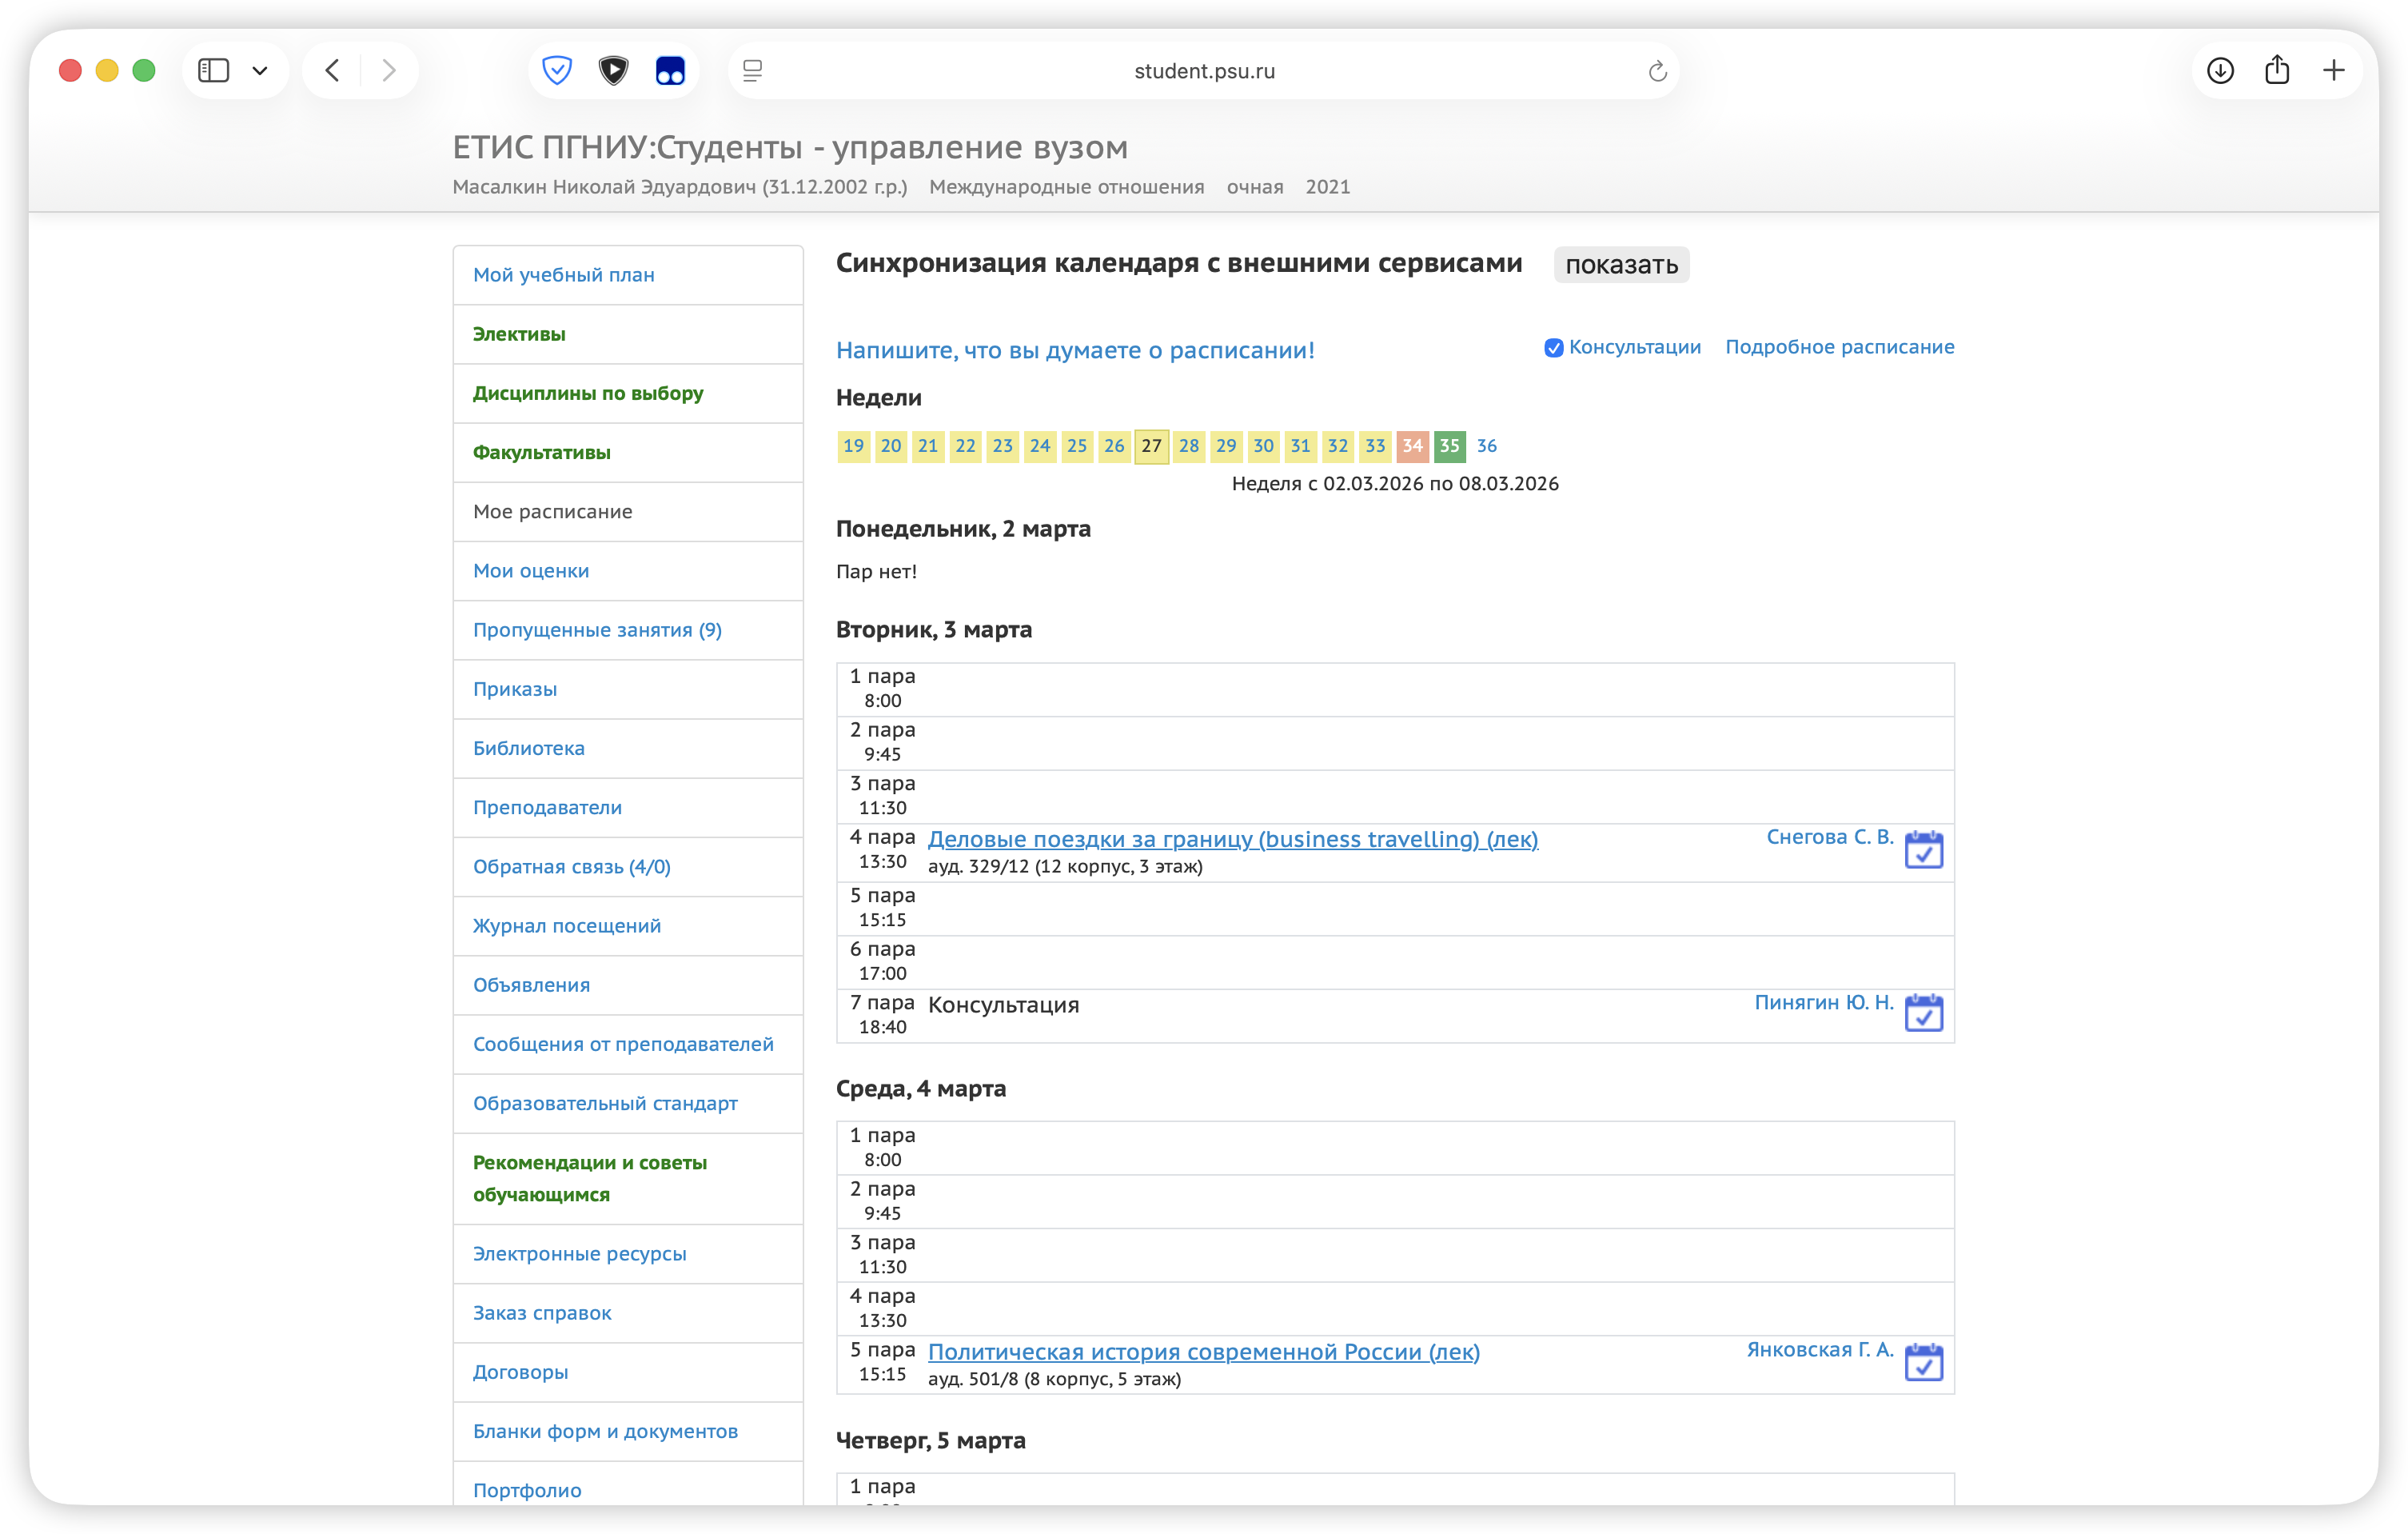Screen dimensions: 2408x1534
Task: Click the blue shield extension icon
Action: pos(557,70)
